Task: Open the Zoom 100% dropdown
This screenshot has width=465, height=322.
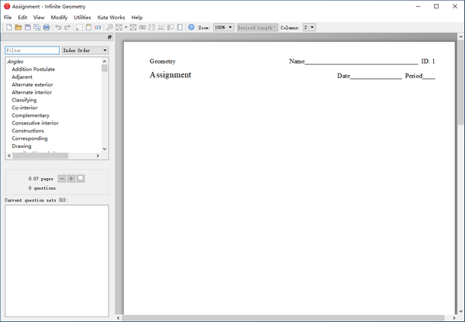Action: pos(223,27)
